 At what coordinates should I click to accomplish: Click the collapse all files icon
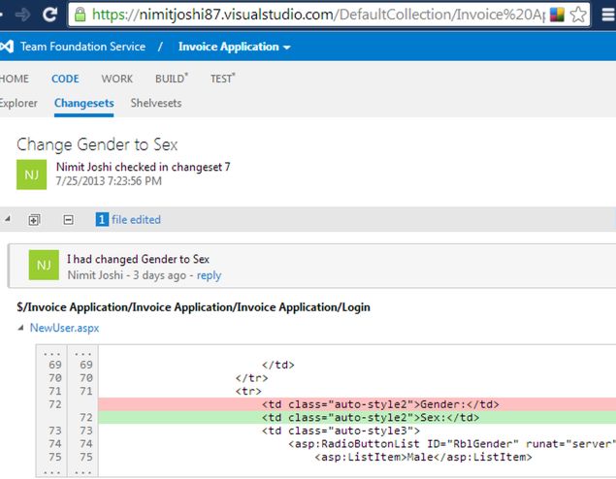(68, 220)
